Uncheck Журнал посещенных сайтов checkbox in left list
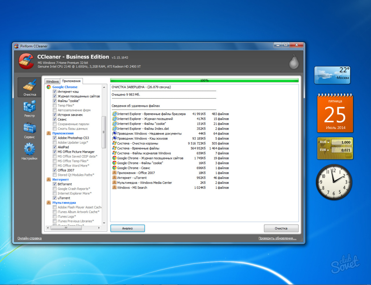Image resolution: width=371 pixels, height=285 pixels. 55,96
